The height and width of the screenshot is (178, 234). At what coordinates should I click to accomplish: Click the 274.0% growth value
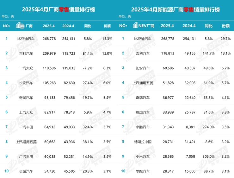pyautogui.click(x=208, y=127)
